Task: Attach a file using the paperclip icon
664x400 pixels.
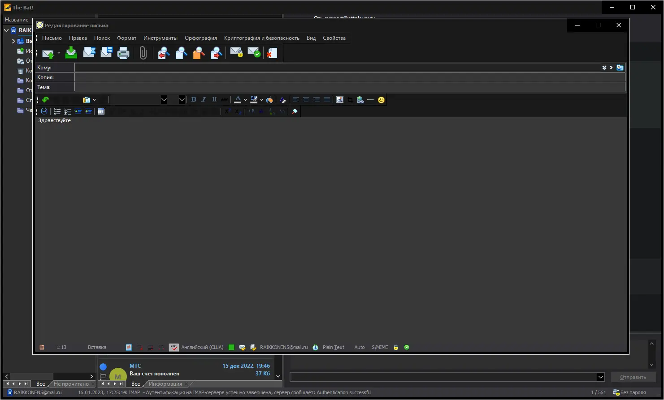Action: click(x=143, y=53)
